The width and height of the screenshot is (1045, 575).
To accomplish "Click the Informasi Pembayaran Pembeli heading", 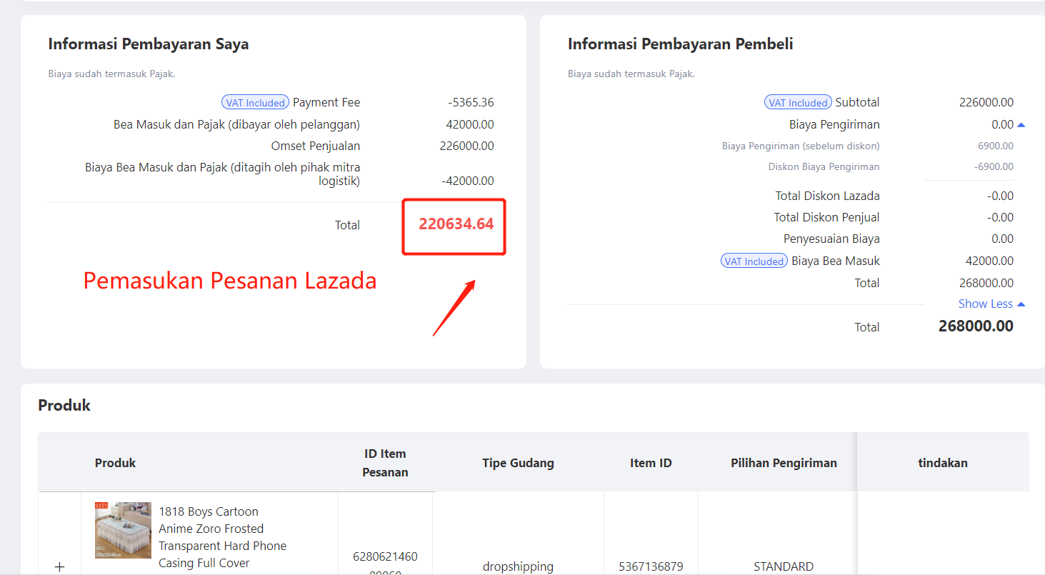I will click(681, 44).
